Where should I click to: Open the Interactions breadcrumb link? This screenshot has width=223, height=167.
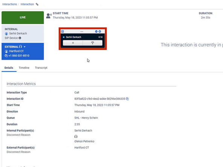9,4
